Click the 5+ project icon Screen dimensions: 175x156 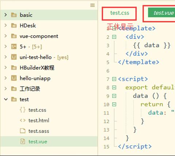(x=14, y=47)
